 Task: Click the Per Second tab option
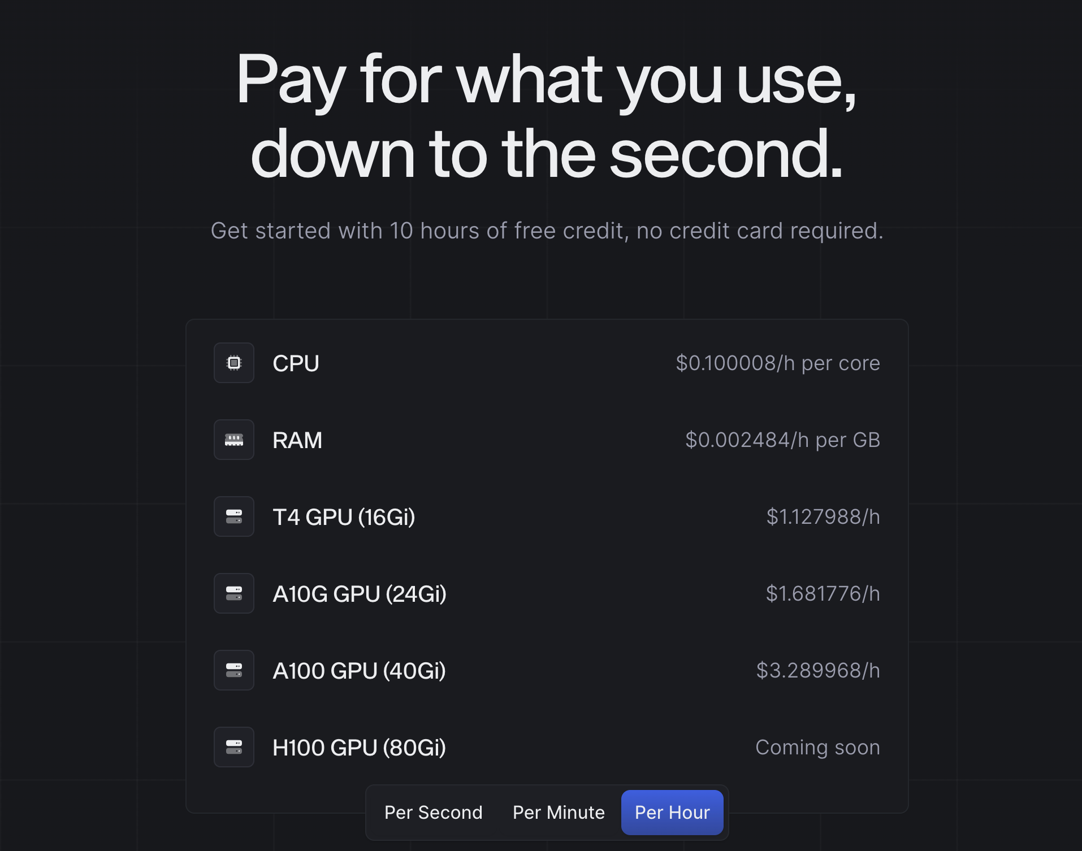[x=432, y=812]
